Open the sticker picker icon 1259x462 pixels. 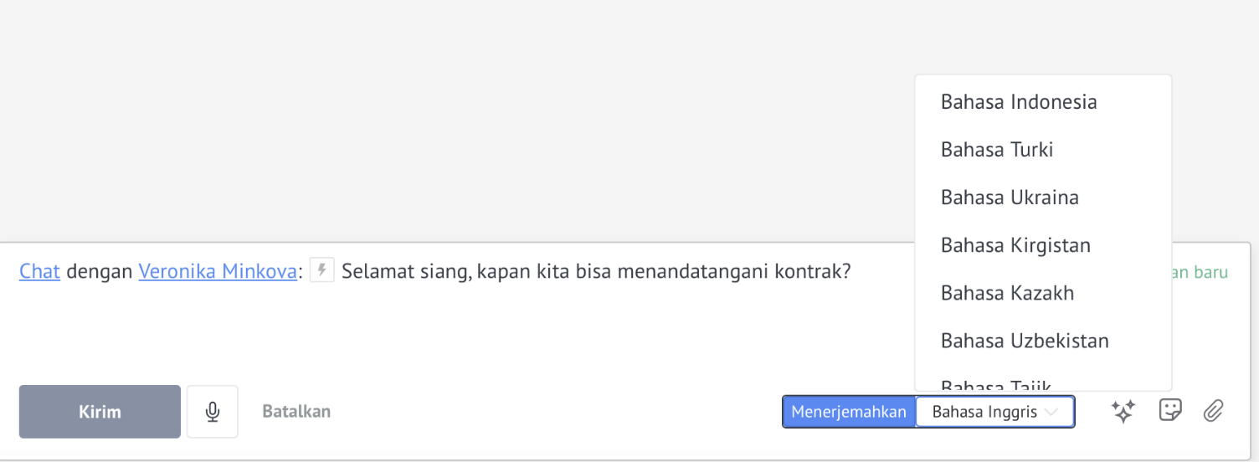click(x=1169, y=410)
